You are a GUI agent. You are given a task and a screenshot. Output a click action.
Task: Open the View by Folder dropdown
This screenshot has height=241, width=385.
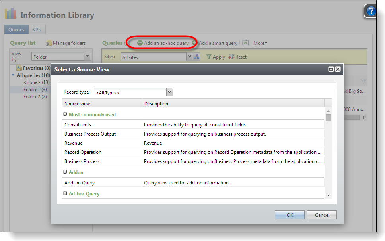click(87, 57)
